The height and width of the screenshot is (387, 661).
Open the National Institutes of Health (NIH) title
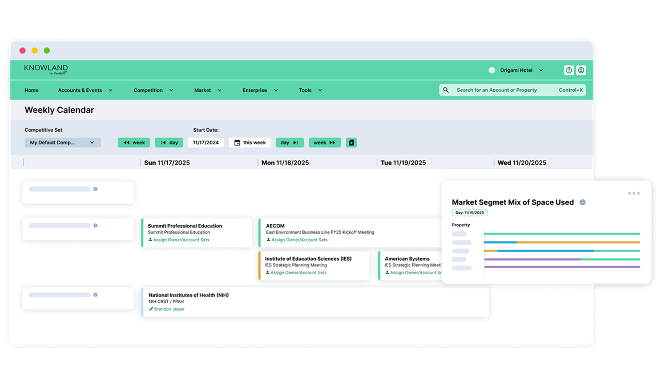pos(189,295)
